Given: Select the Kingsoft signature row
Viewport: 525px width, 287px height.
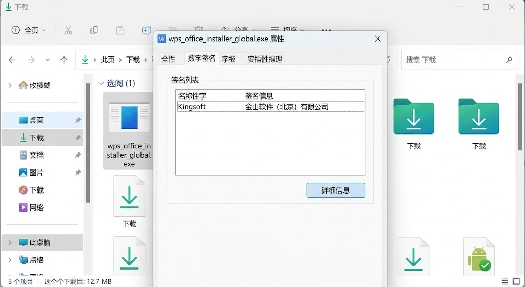Looking at the screenshot, I should (270, 107).
